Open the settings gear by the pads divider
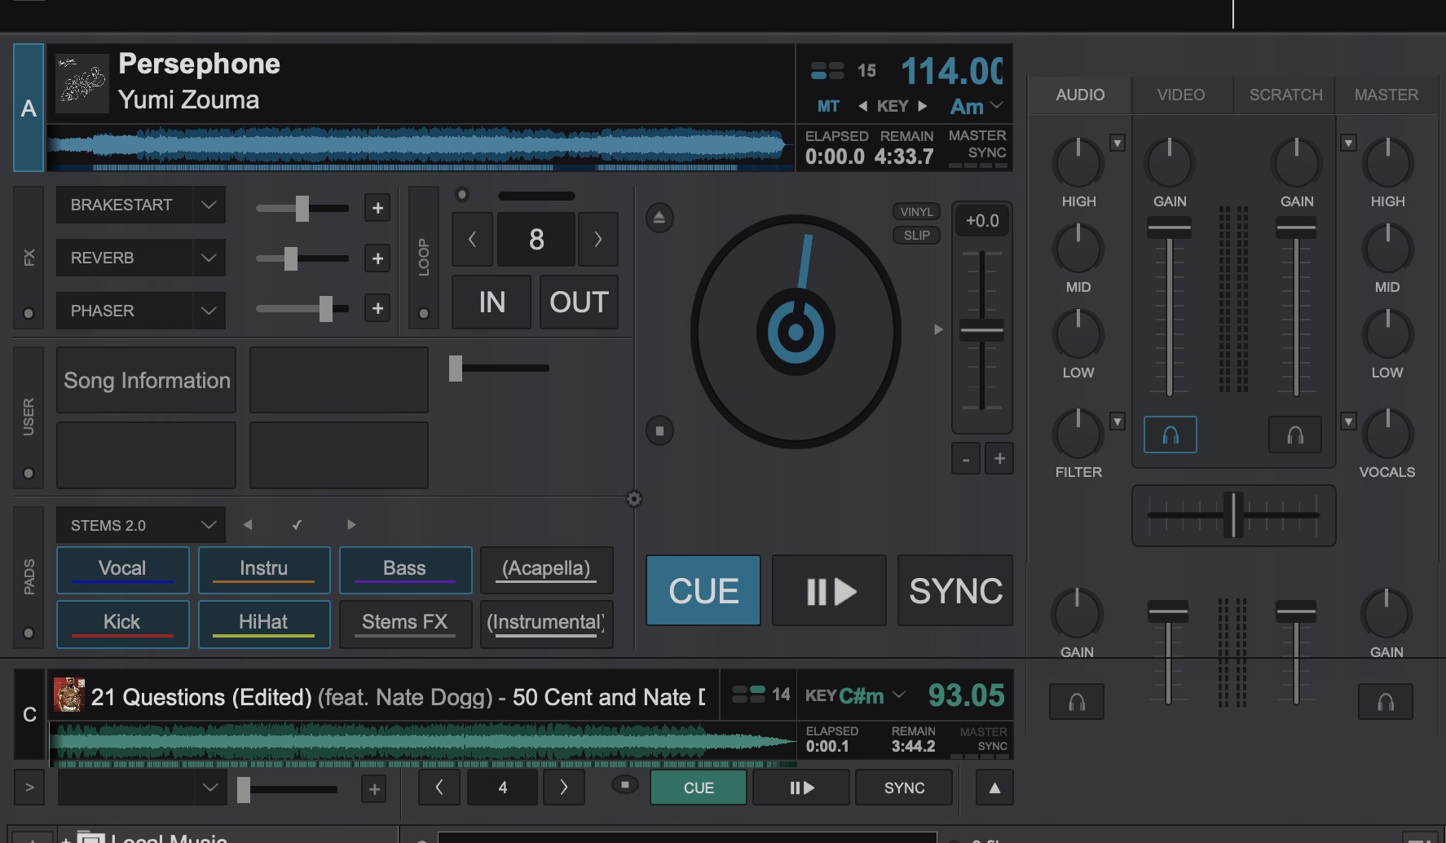Screen dimensions: 1446x843 click(634, 499)
